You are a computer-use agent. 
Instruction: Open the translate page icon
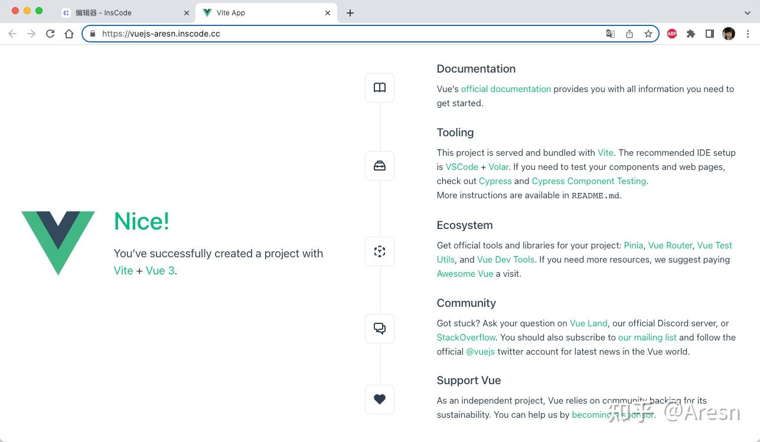point(611,34)
